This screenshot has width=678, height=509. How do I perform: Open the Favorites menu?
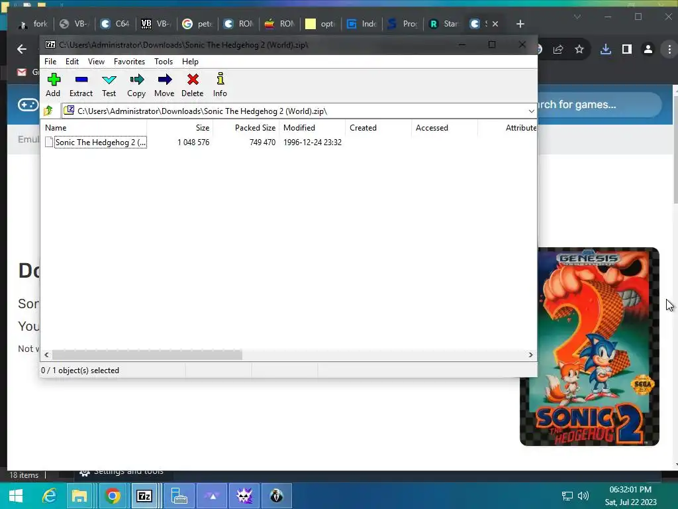pos(129,62)
